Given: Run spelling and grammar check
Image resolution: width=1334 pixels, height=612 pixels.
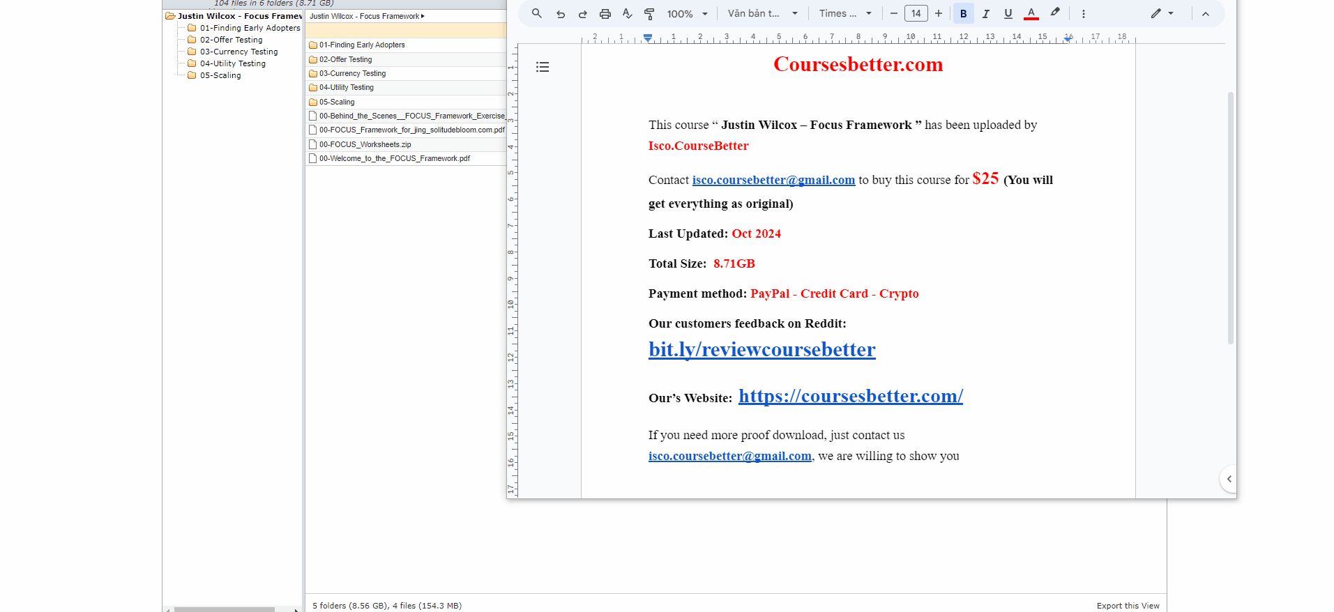Looking at the screenshot, I should click(627, 14).
